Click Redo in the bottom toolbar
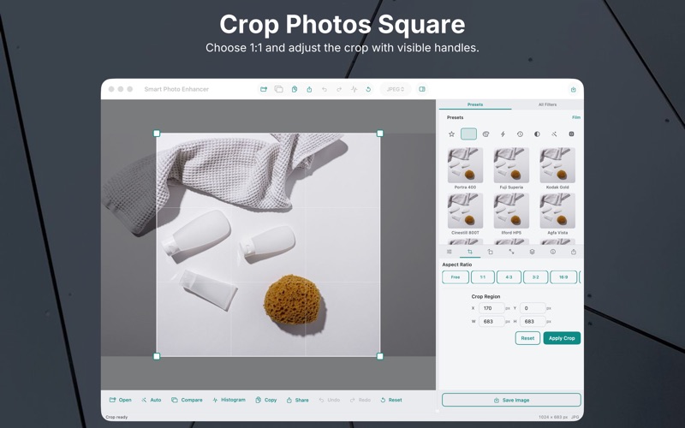 point(360,400)
